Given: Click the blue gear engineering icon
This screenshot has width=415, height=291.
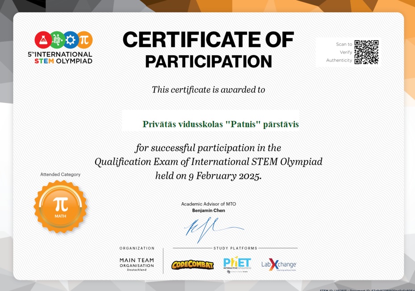Looking at the screenshot, I should (x=71, y=40).
